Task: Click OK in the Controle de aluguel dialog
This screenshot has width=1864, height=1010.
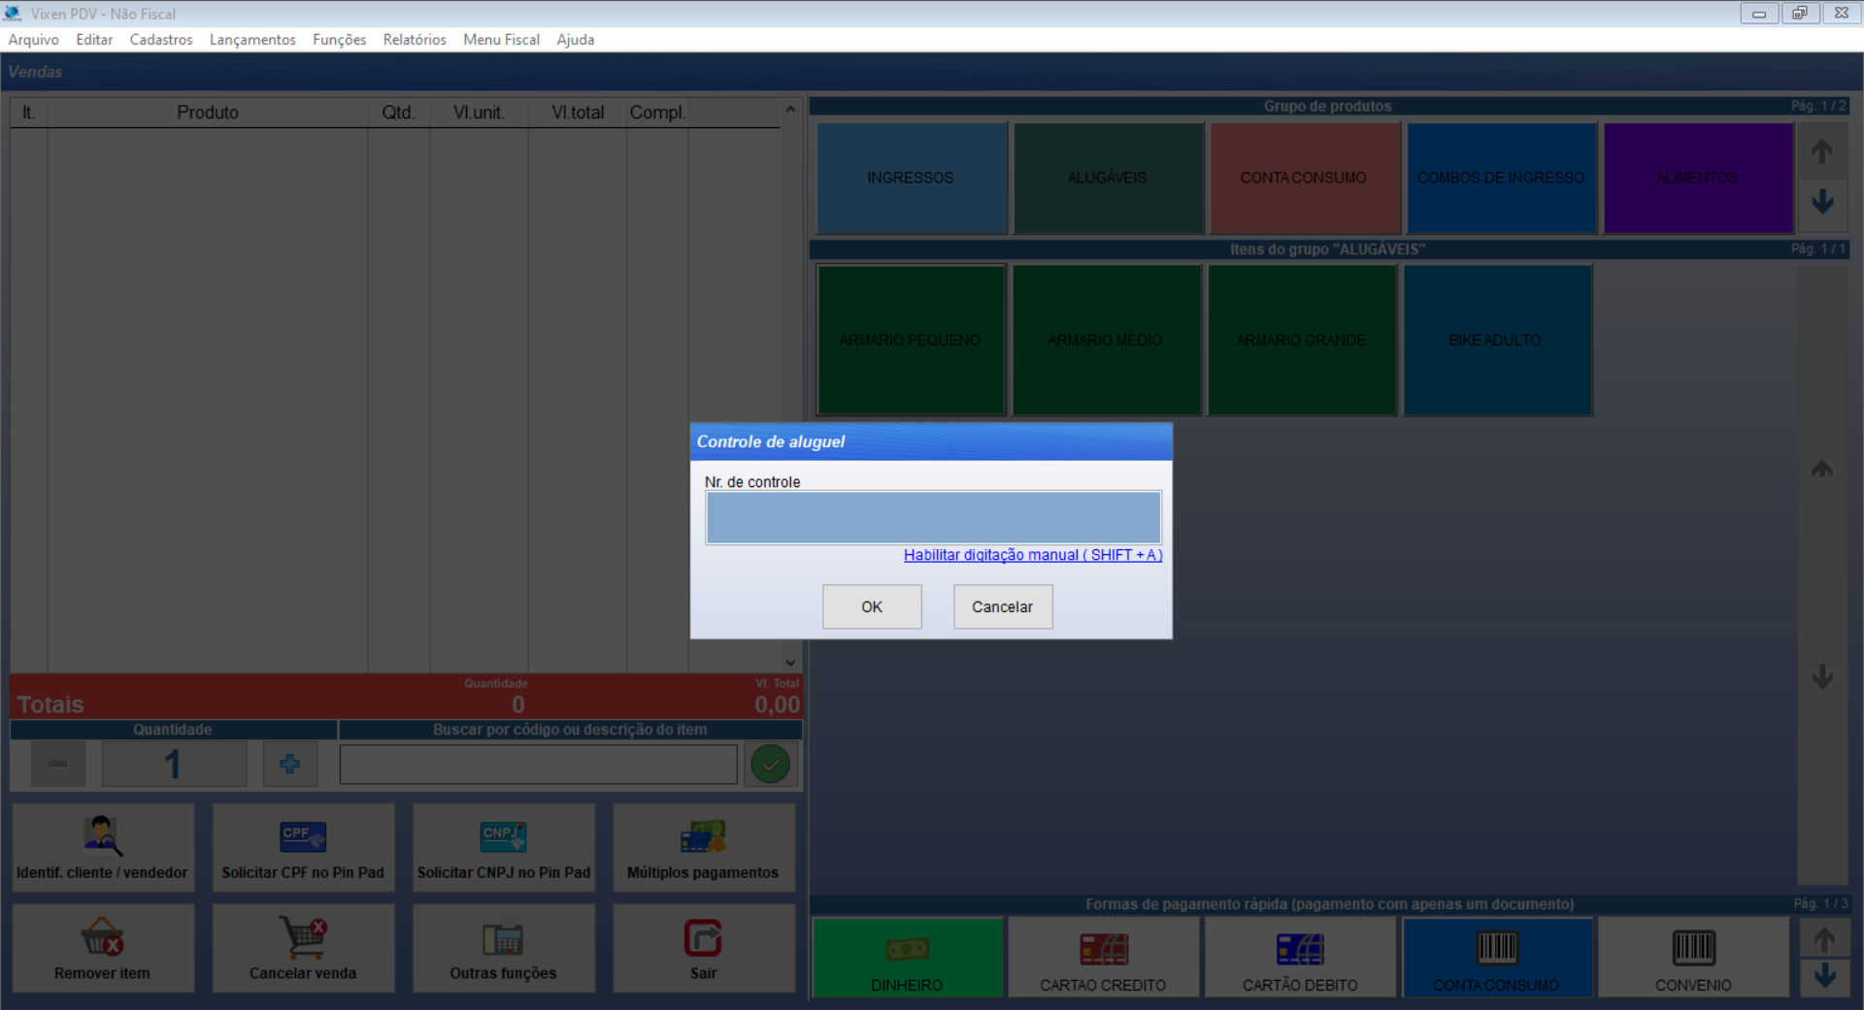Action: tap(872, 606)
